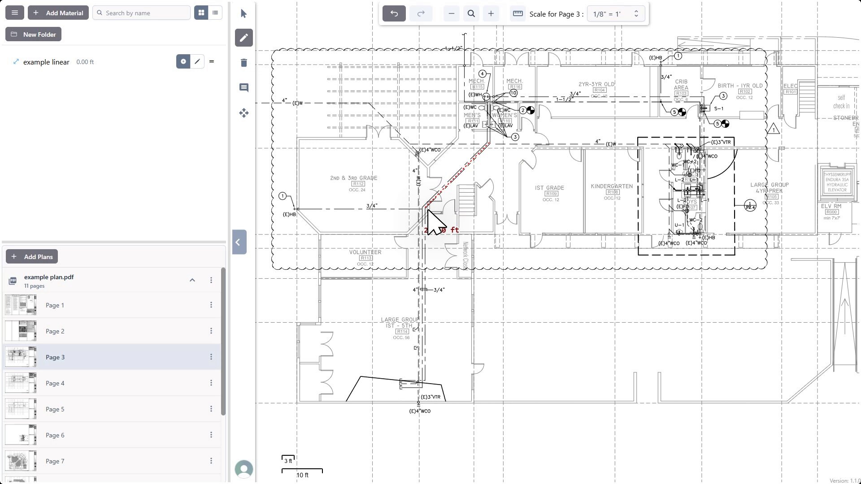Select the pointer cursor tool
861x484 pixels.
point(244,13)
